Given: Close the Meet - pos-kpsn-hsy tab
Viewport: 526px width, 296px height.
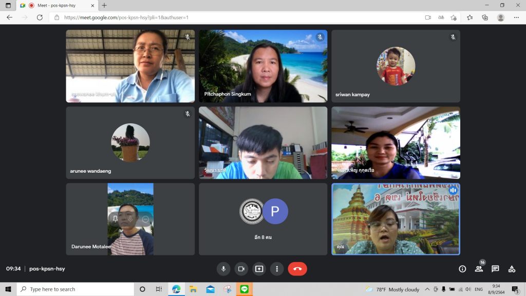Looking at the screenshot, I should 92,5.
